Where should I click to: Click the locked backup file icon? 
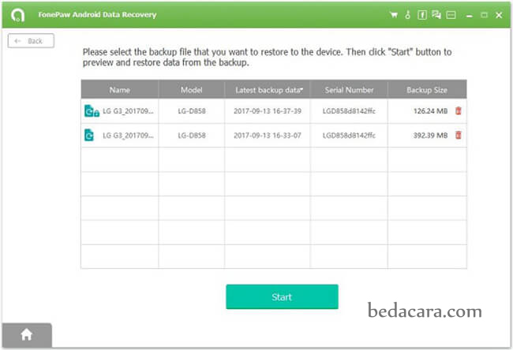pos(91,111)
